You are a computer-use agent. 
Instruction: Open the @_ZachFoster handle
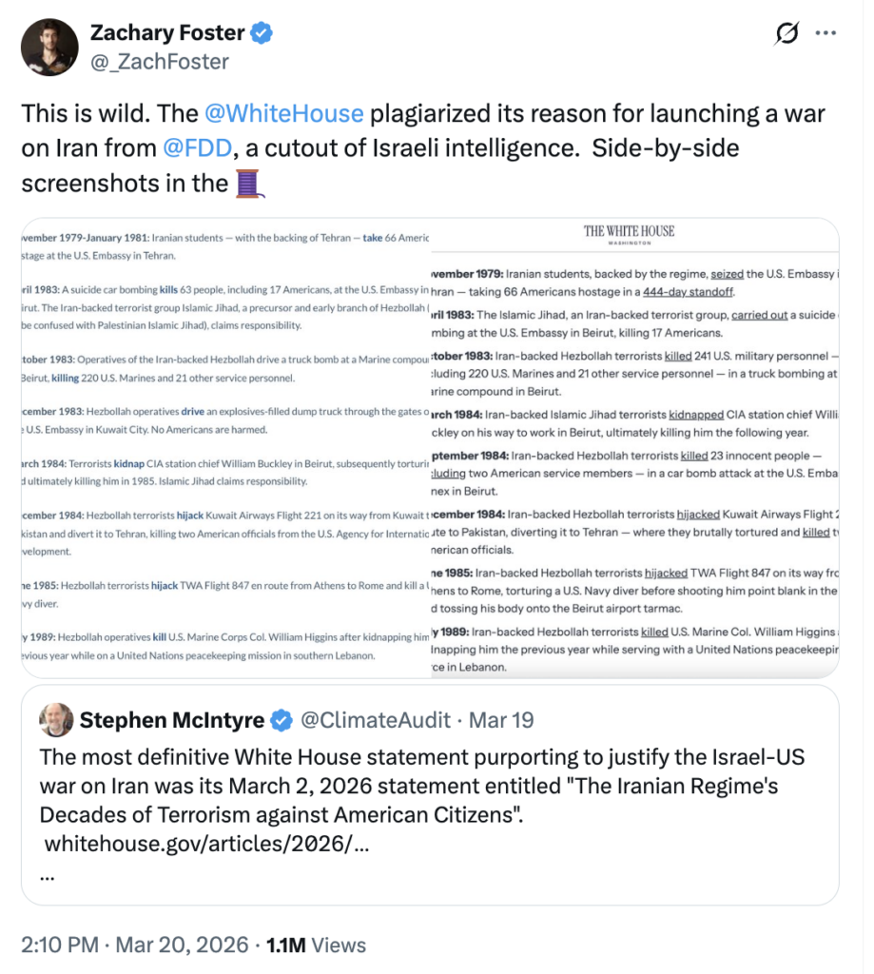click(160, 62)
